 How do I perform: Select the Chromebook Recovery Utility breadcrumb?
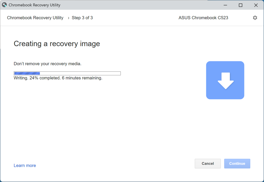[35, 18]
